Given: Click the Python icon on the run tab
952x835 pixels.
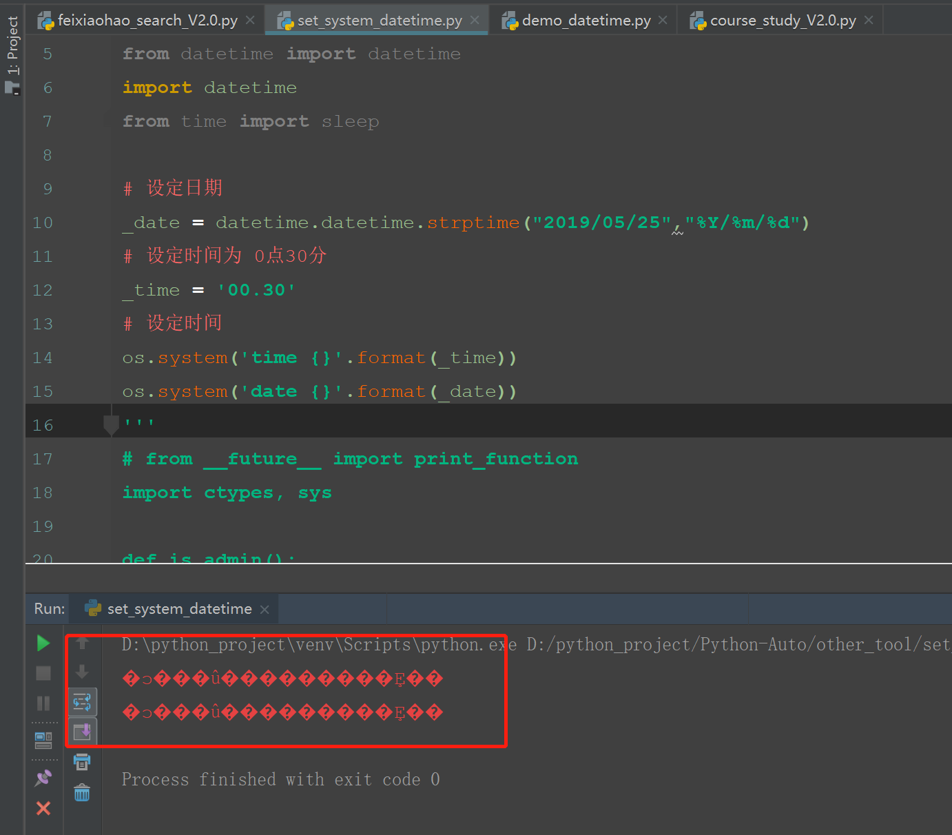Looking at the screenshot, I should point(92,608).
